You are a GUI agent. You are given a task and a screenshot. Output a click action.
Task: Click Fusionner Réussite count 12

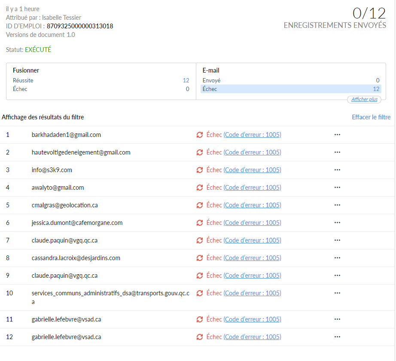(x=186, y=80)
